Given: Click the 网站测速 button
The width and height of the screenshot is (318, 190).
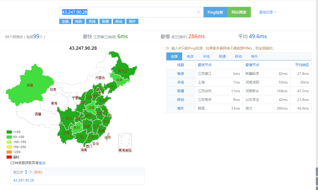Looking at the screenshot, I should (x=239, y=12).
